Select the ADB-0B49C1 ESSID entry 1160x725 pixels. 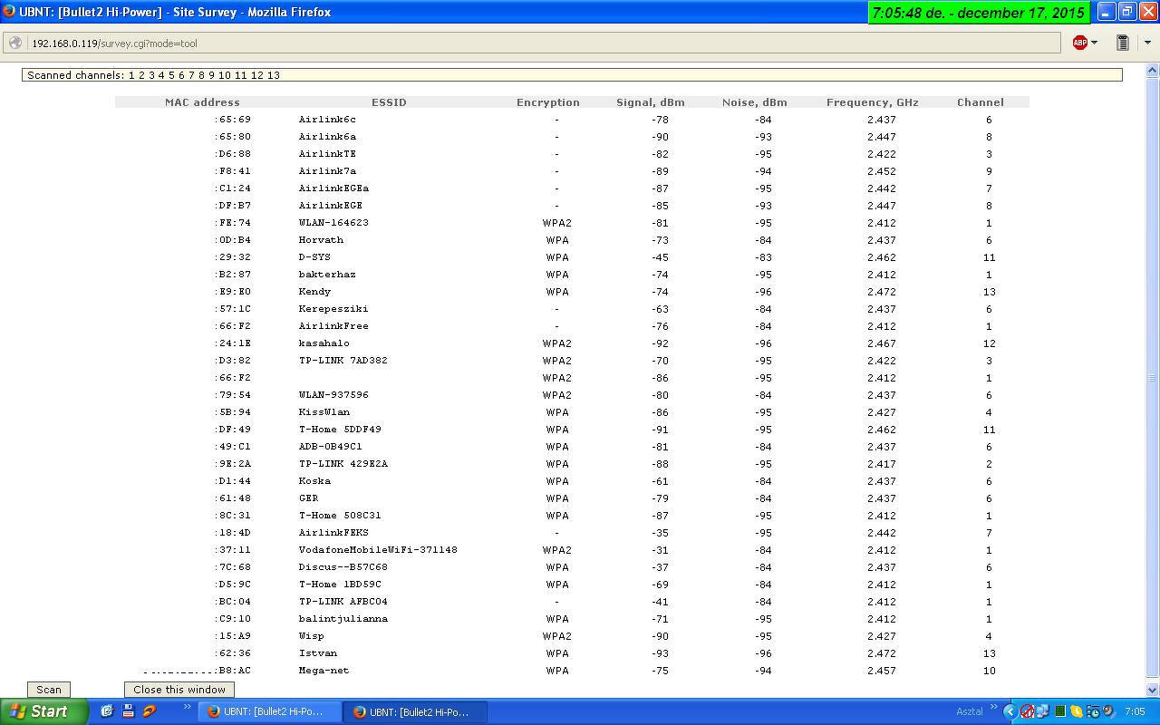(330, 447)
